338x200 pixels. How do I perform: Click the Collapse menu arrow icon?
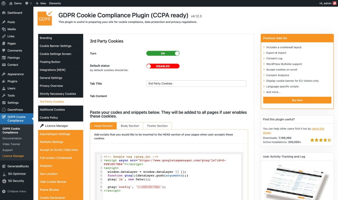[x=4, y=191]
